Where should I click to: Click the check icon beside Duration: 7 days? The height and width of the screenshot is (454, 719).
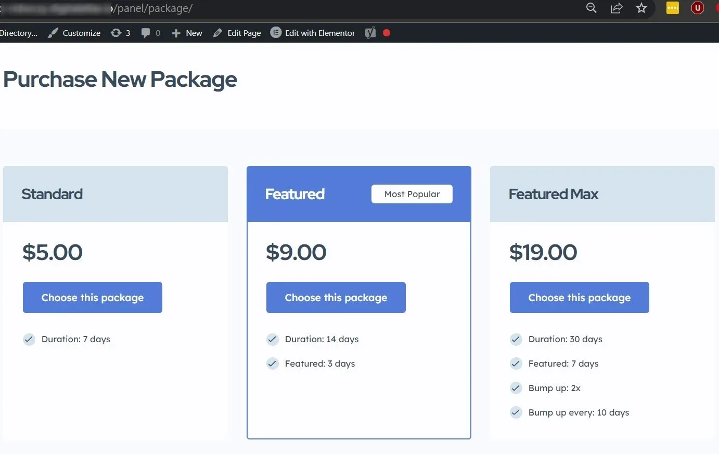pos(29,340)
